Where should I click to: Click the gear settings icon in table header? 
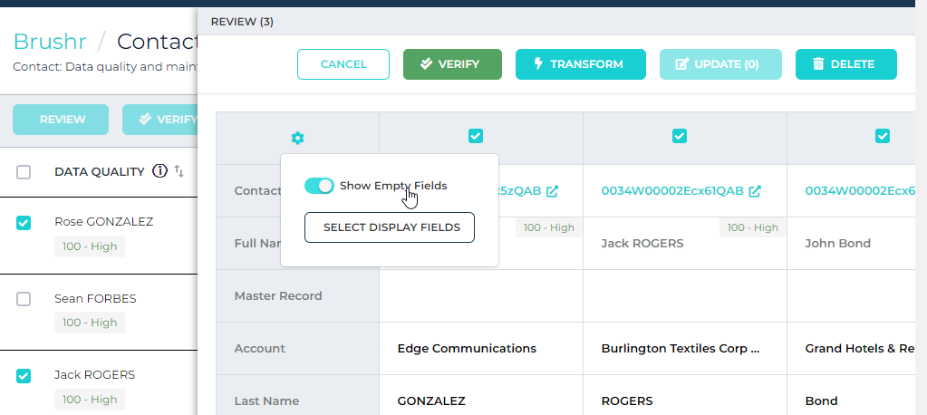(297, 138)
